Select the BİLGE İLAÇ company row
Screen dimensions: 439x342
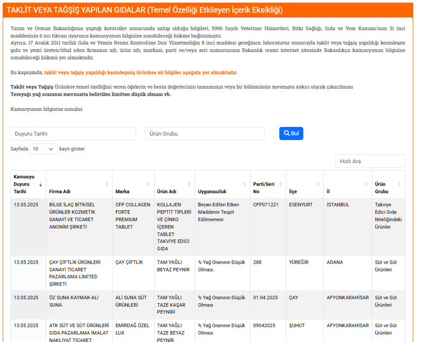pos(208,227)
